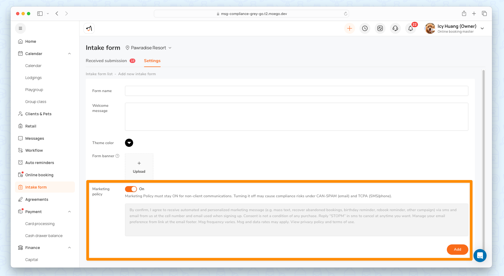This screenshot has height=276, width=504.
Task: Collapse the Payment sidebar section
Action: point(69,212)
